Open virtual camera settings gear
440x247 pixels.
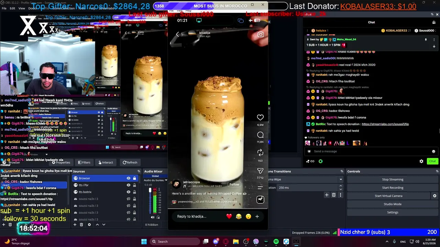pos(434,196)
